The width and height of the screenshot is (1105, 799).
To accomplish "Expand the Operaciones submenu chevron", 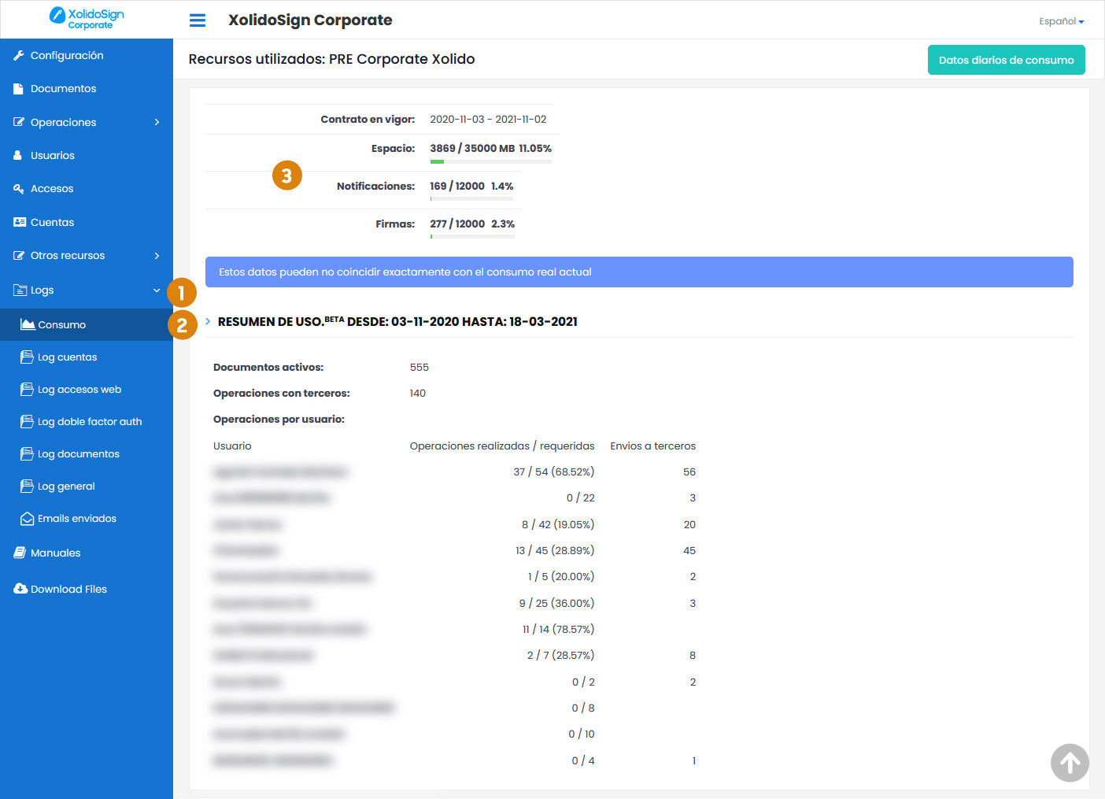I will coord(157,122).
